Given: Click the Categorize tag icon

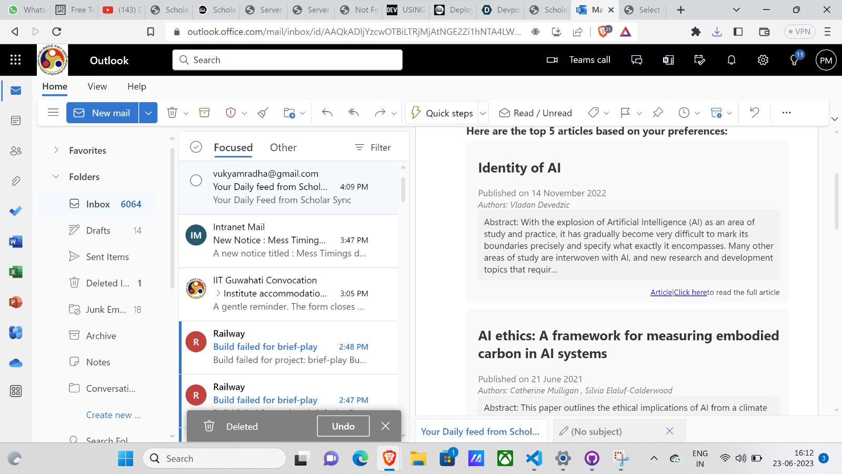Looking at the screenshot, I should pos(594,113).
